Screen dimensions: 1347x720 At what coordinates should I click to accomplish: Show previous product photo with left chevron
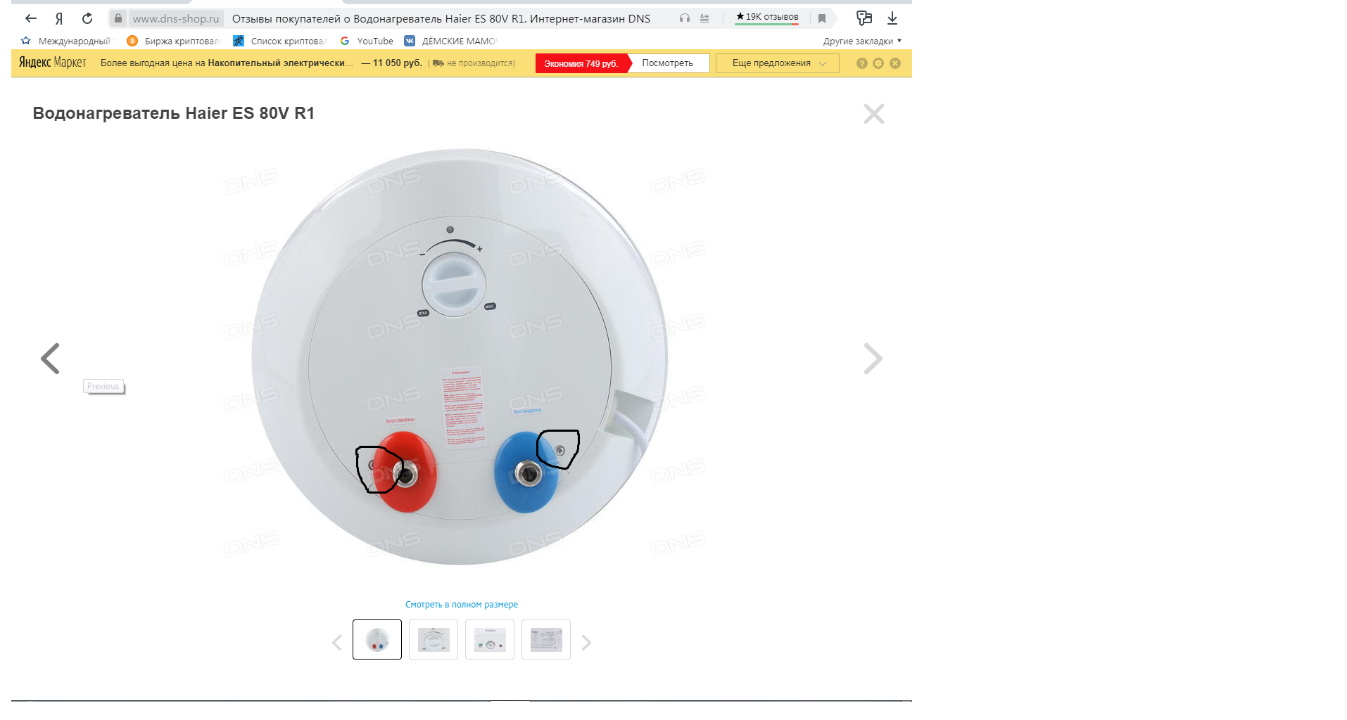pyautogui.click(x=50, y=359)
